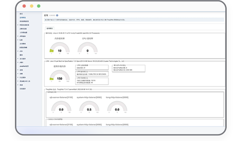Click the CPU usage gauge showing 0
This screenshot has height=141, width=242.
[x=87, y=48]
